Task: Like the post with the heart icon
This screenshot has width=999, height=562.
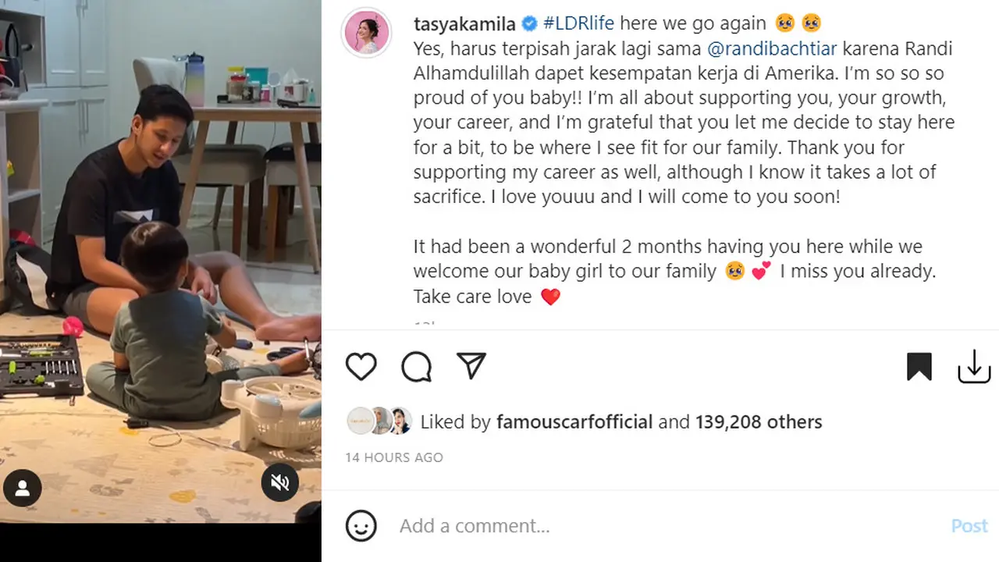Action: tap(361, 366)
